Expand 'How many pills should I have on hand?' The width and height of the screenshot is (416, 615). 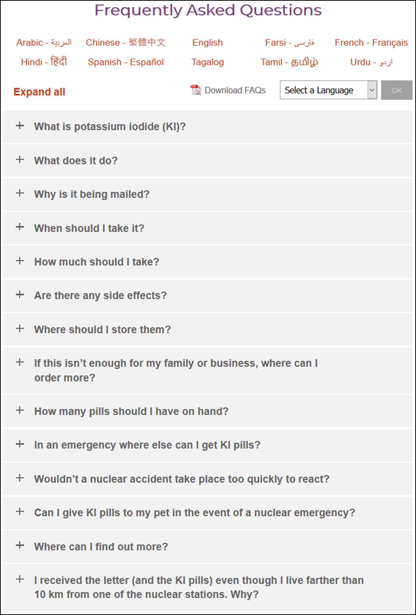pos(208,411)
